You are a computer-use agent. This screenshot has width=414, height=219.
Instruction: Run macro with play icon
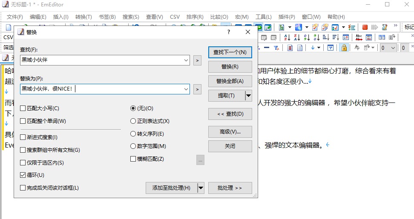pyautogui.click(x=374, y=27)
